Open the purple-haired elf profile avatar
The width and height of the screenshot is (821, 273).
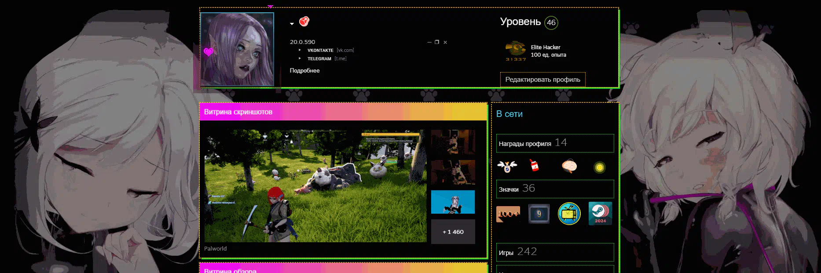237,49
